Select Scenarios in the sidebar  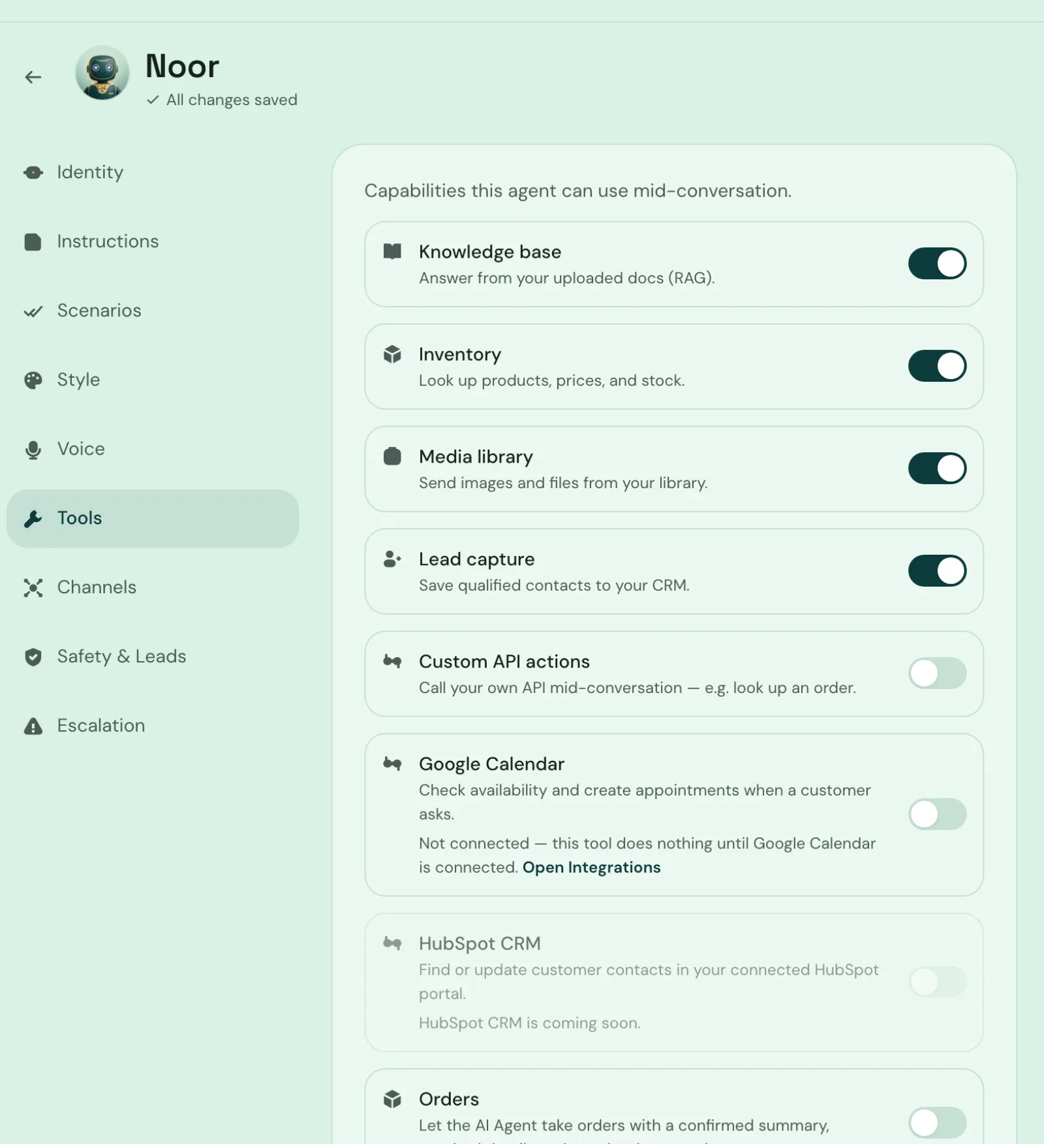pos(153,311)
